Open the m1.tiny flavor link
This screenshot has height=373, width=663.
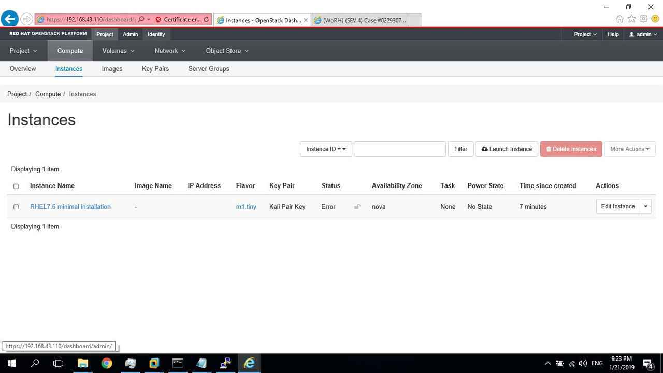(x=246, y=207)
